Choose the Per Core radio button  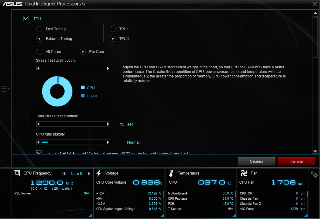(83, 52)
